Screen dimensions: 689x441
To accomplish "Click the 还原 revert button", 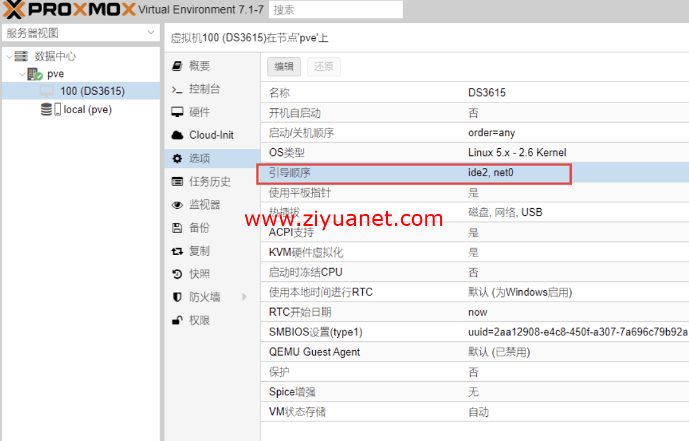I will coord(324,67).
